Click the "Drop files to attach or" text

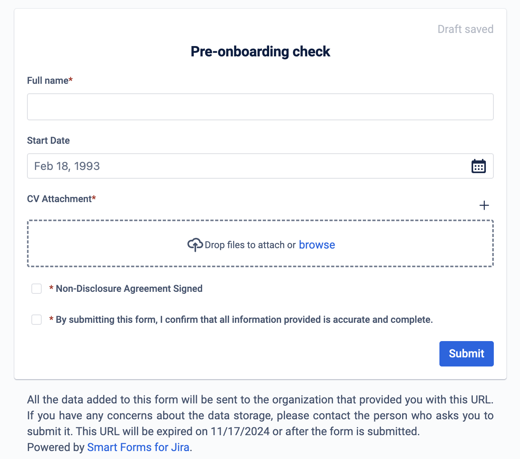(x=250, y=245)
